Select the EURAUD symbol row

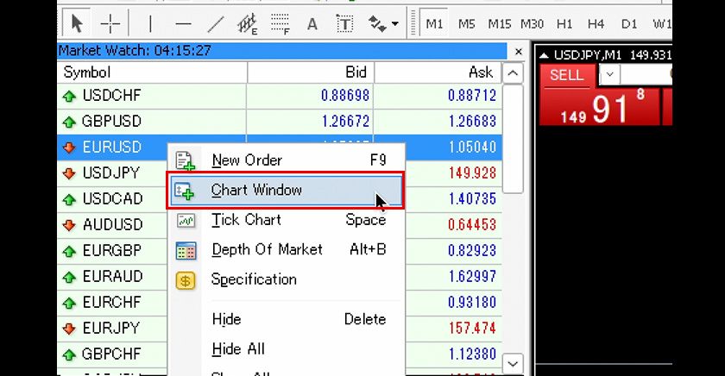112,276
